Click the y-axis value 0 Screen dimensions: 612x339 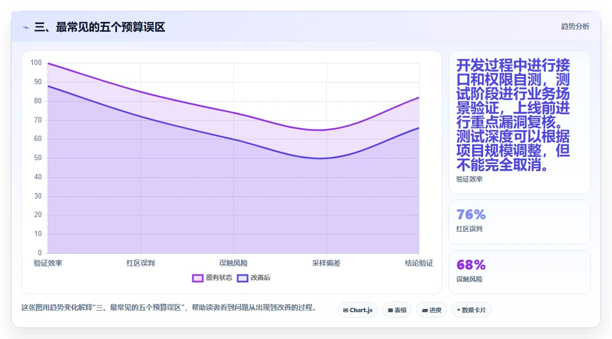point(40,253)
